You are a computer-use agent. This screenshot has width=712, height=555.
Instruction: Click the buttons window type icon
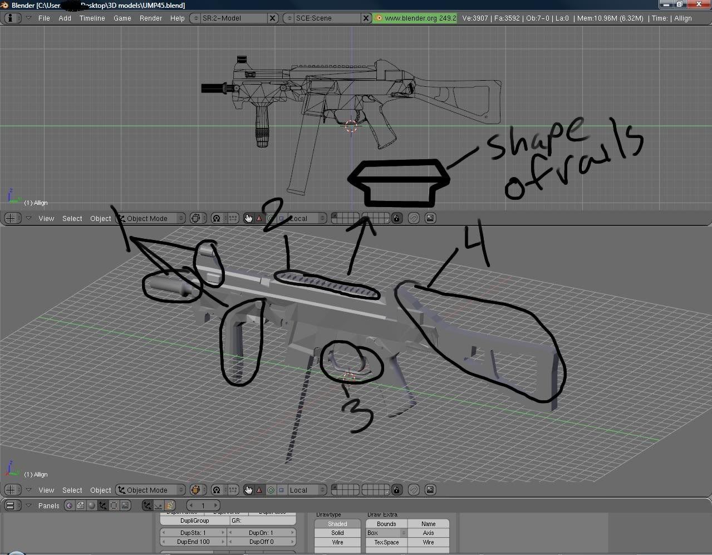tap(12, 505)
